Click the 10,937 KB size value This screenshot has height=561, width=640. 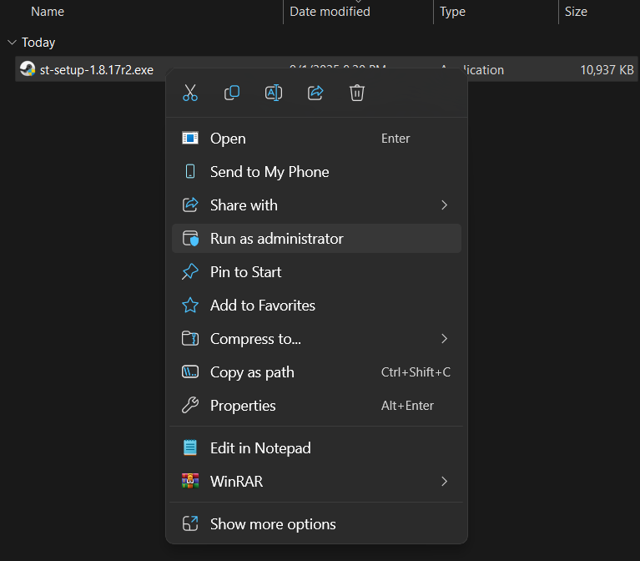607,70
